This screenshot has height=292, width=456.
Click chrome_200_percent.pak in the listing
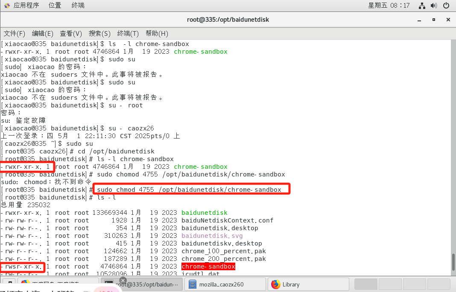point(224,259)
